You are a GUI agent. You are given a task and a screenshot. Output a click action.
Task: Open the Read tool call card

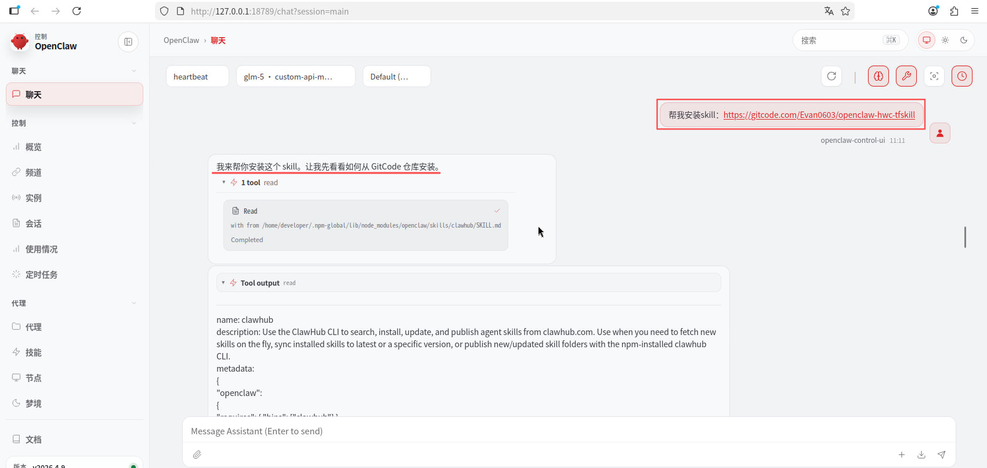(366, 225)
